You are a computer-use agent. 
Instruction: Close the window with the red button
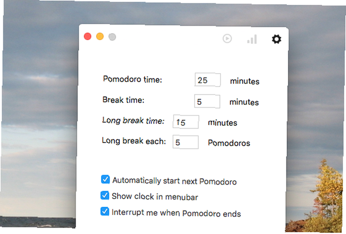coord(88,36)
